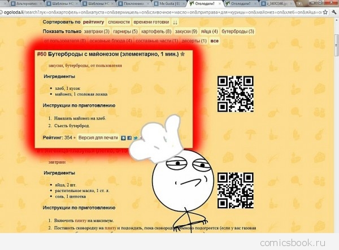
Task: Select the step Съесть бутерброд
Action: 72,126
